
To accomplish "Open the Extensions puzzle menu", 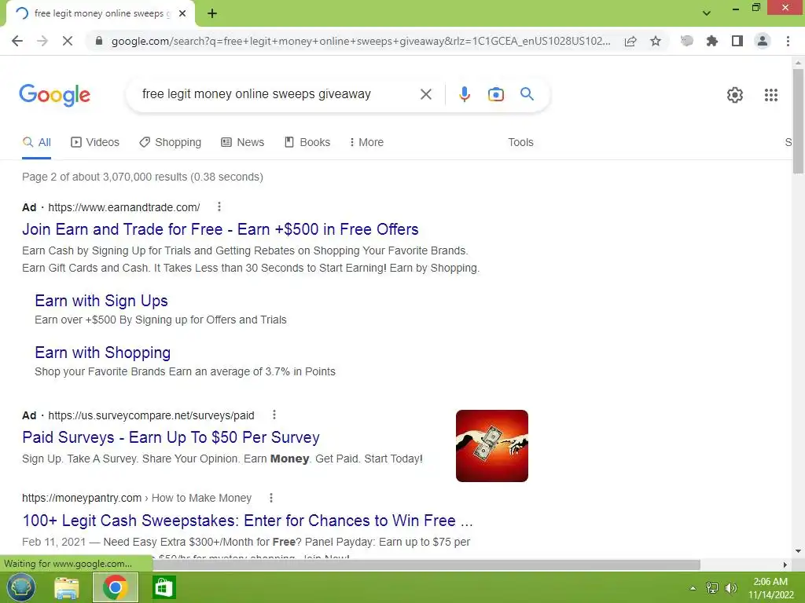I will coord(711,41).
